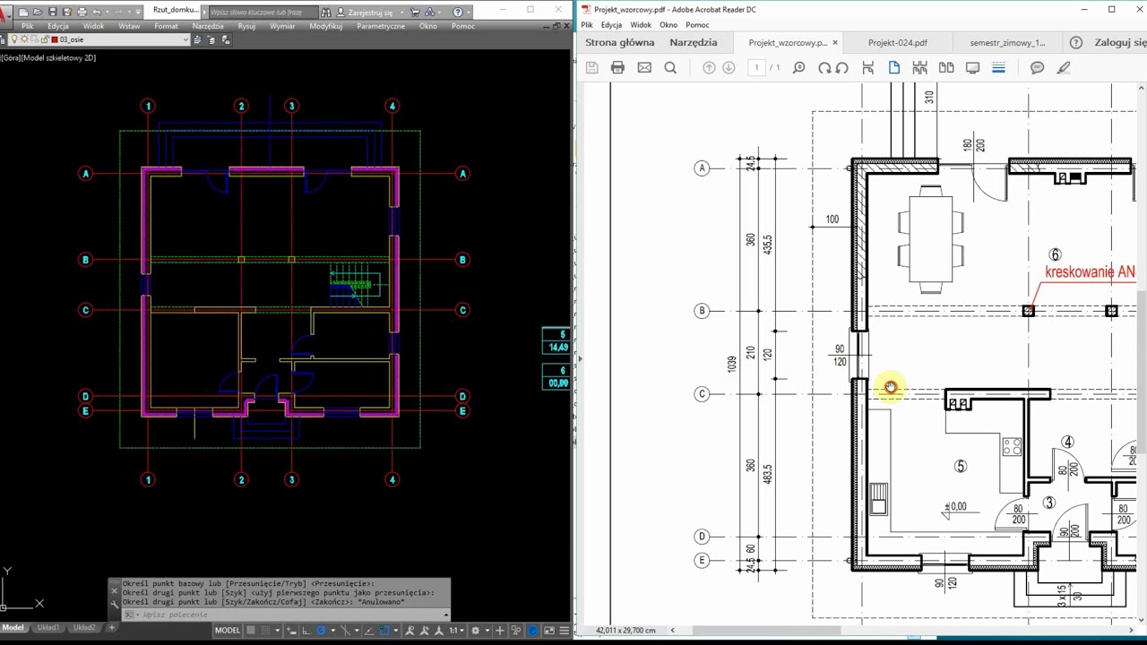1147x645 pixels.
Task: Rotate PDF view counterclockwise
Action: (842, 68)
